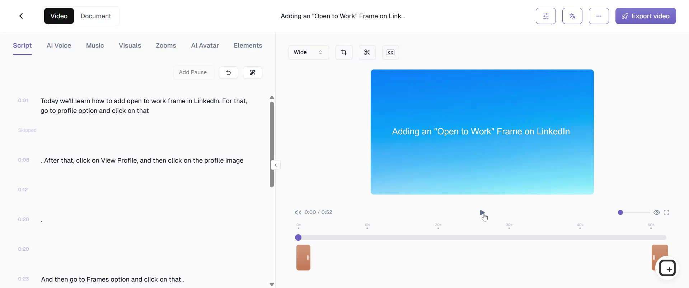
Task: Click the magic wand AI rewrite icon
Action: pos(253,72)
